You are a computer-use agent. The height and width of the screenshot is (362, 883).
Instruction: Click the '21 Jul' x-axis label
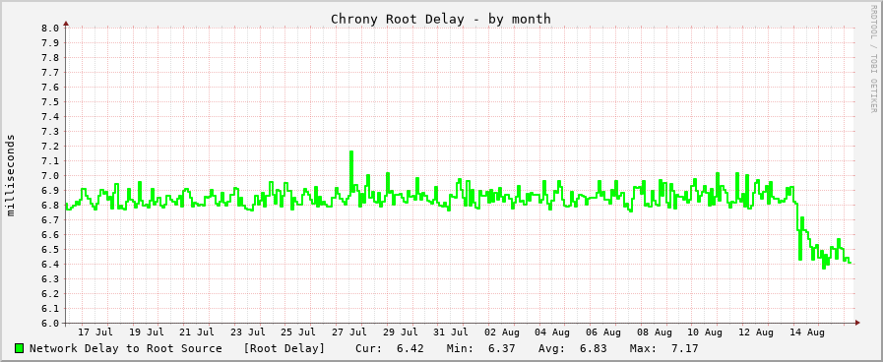(197, 332)
